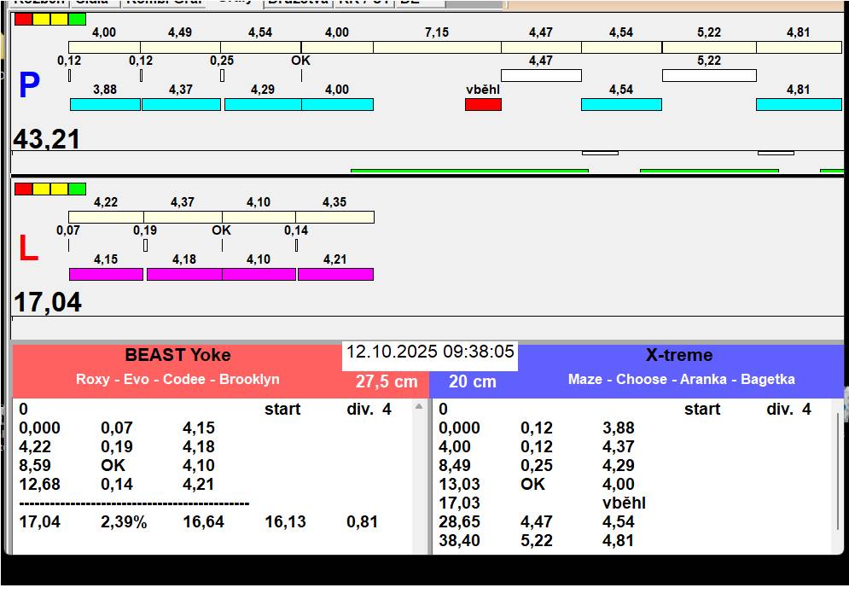Select the magenta 4,18 bar in lane L

point(184,274)
